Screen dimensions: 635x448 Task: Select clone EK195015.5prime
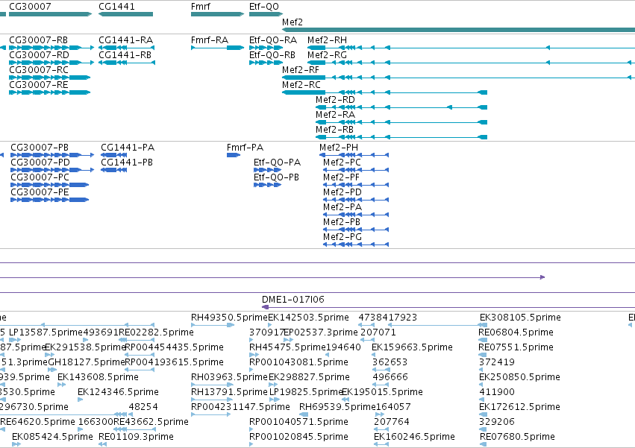pos(344,400)
